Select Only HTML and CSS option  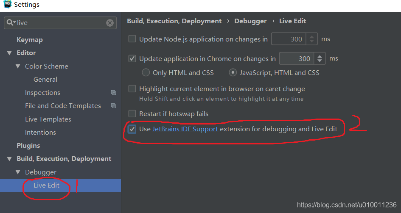pyautogui.click(x=146, y=73)
